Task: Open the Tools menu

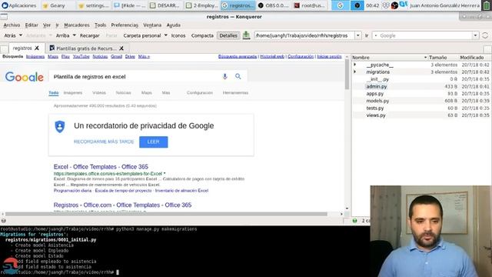Action: (100, 25)
